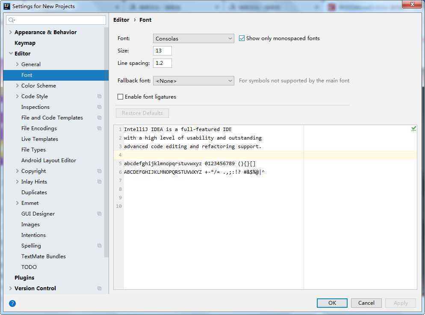
Task: Click project-level icon beside File Encodings
Action: tap(100, 128)
